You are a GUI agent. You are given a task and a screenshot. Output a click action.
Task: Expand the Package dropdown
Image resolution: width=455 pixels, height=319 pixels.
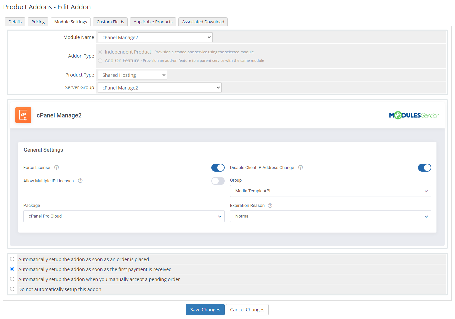point(124,216)
